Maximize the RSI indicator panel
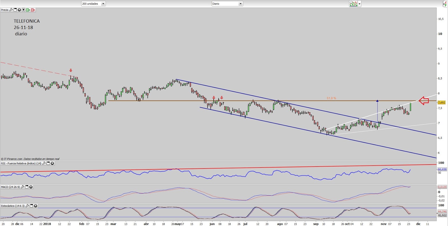 tap(48, 163)
